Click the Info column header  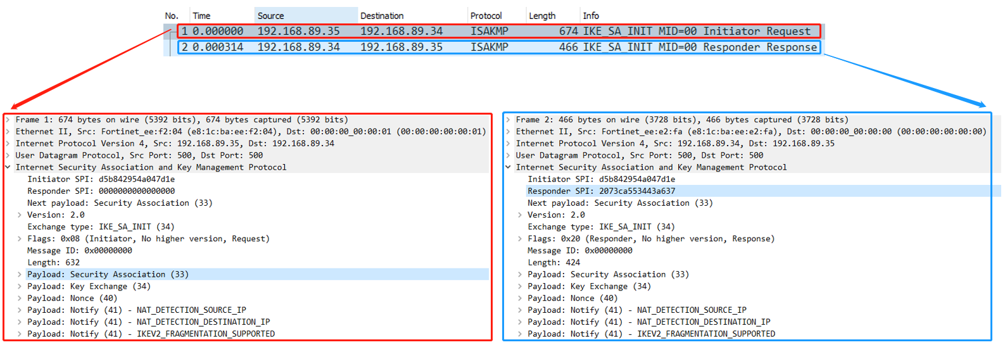click(590, 16)
